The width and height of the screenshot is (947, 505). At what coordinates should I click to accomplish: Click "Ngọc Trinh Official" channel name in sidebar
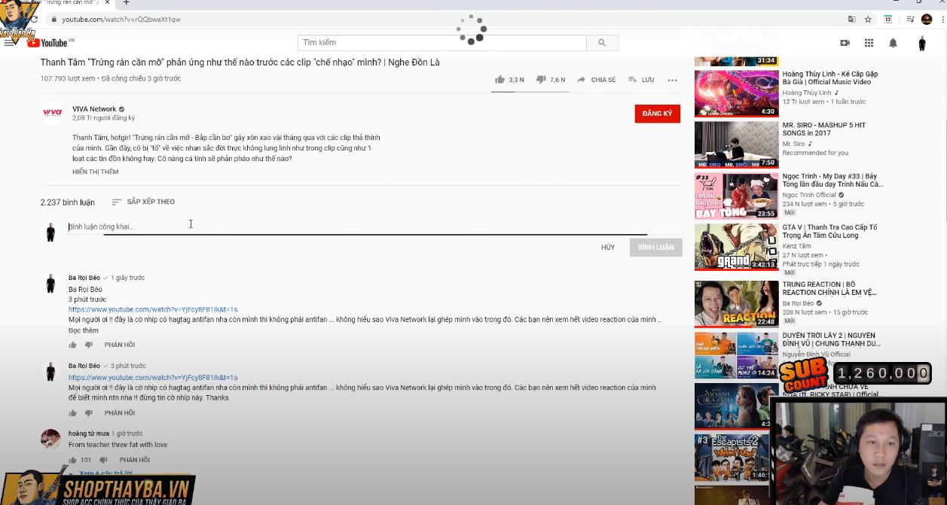[811, 195]
